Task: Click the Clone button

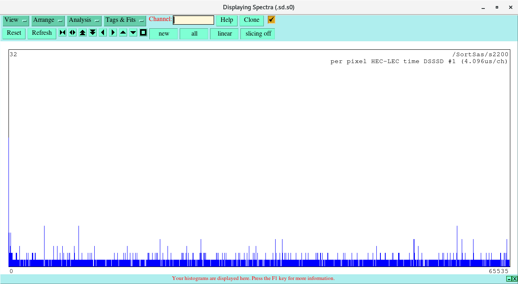Action: [x=251, y=20]
